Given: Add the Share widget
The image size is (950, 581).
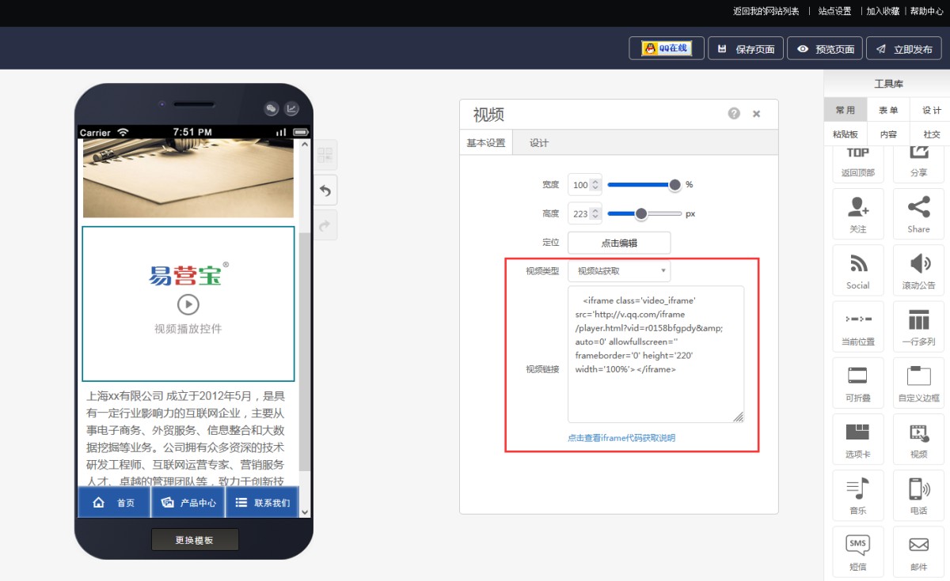Looking at the screenshot, I should click(918, 214).
